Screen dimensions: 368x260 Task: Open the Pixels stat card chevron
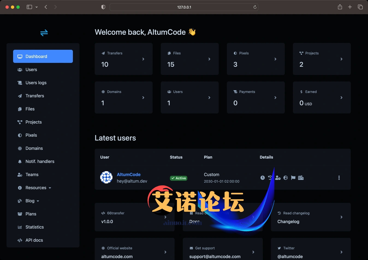point(275,59)
